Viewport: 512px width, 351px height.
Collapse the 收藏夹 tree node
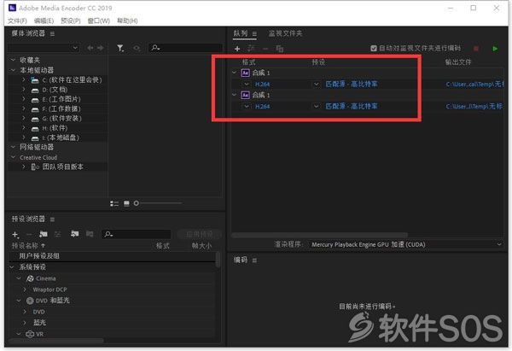13,60
